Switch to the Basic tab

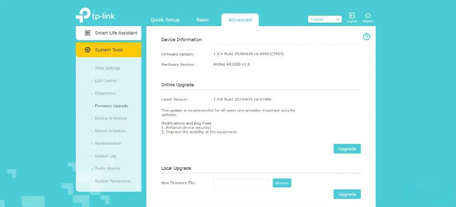pos(202,20)
